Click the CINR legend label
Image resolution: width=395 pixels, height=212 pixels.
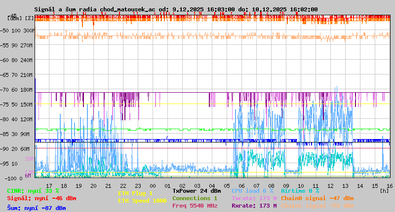point(33,191)
